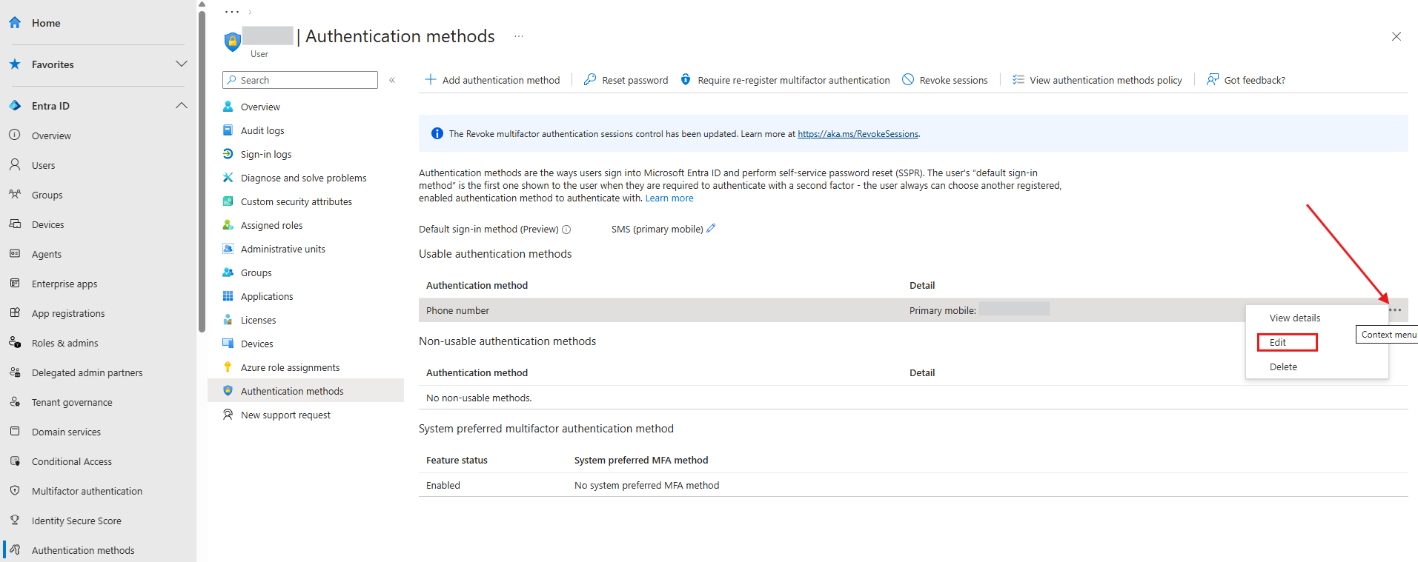Open the aka.ms/RevokeSessions link
This screenshot has width=1418, height=562.
pyautogui.click(x=858, y=134)
